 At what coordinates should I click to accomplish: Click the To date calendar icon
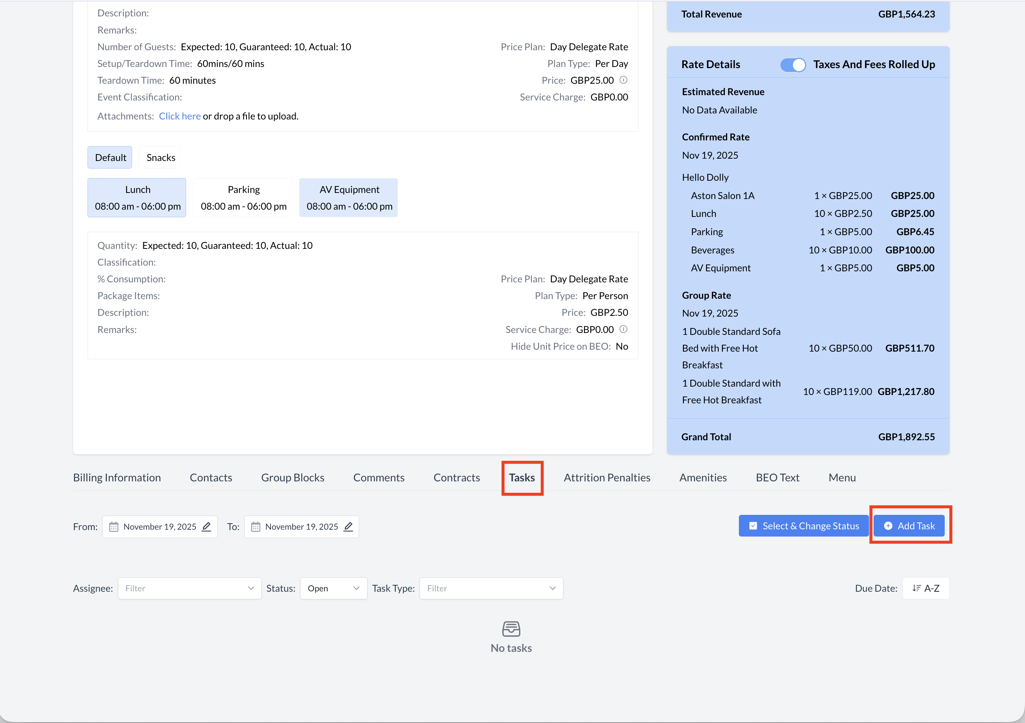(255, 527)
